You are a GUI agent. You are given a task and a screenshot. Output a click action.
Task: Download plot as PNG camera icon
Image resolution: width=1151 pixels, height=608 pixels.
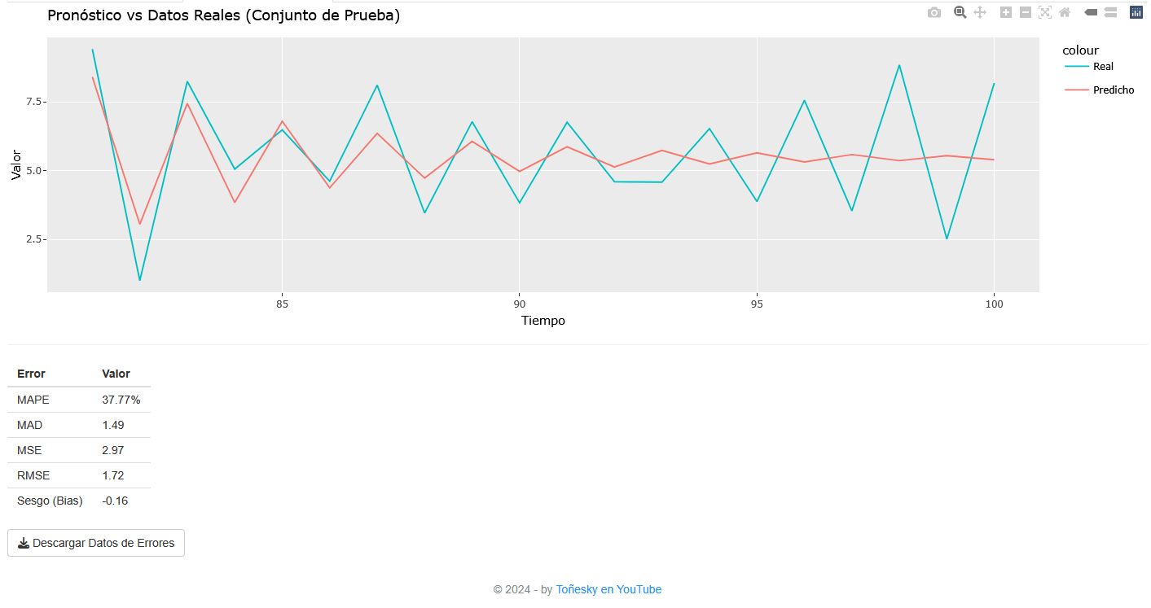click(934, 12)
